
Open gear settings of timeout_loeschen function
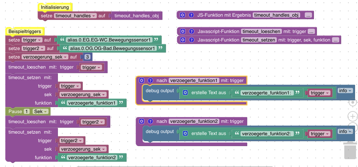pyautogui.click(x=182, y=31)
